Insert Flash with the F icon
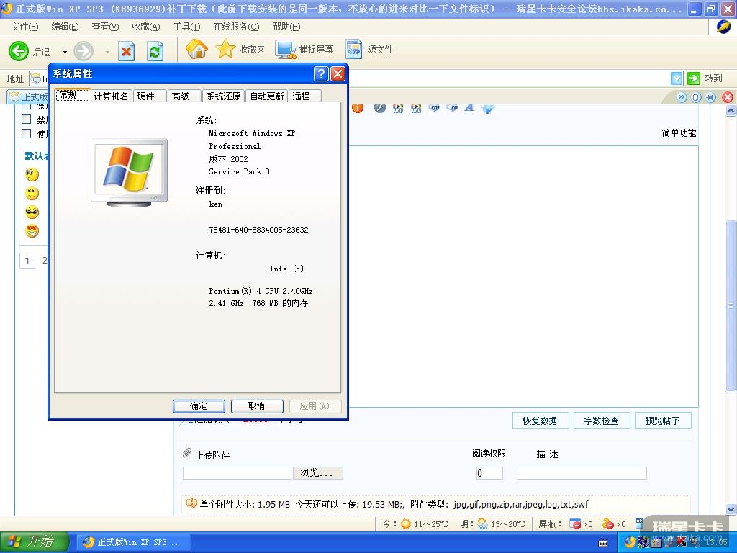The width and height of the screenshot is (737, 553). point(380,108)
